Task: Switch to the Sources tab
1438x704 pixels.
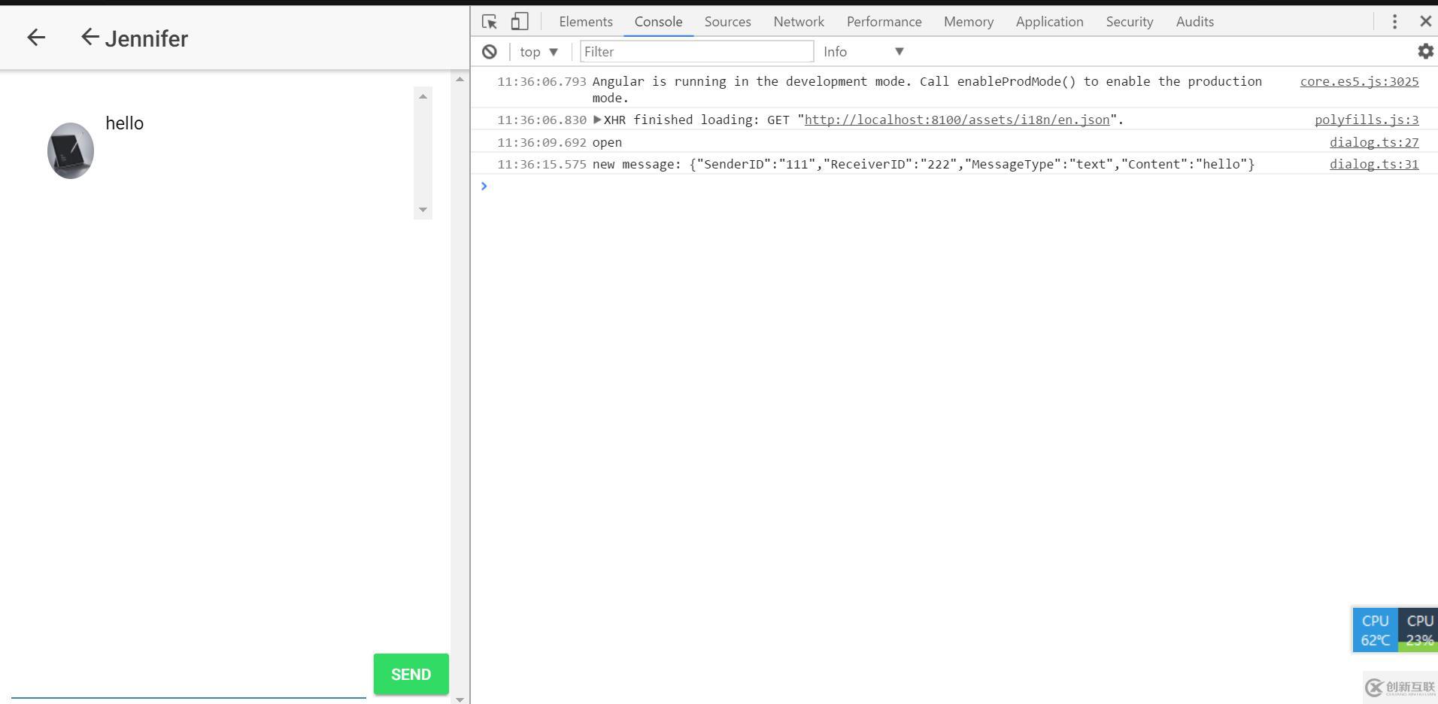Action: pyautogui.click(x=727, y=21)
